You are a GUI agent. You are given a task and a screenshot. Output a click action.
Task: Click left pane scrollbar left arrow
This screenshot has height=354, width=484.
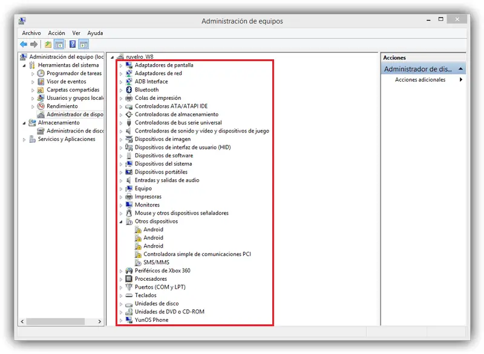click(x=22, y=321)
